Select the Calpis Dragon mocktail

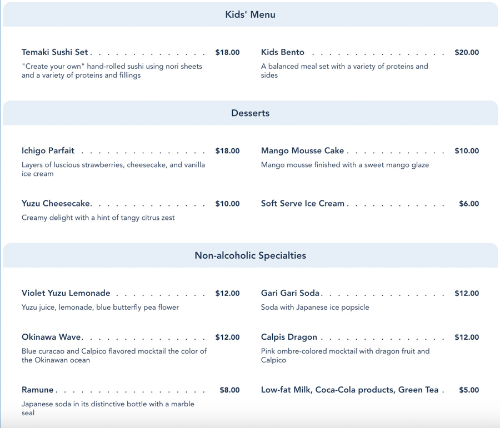[x=289, y=337]
